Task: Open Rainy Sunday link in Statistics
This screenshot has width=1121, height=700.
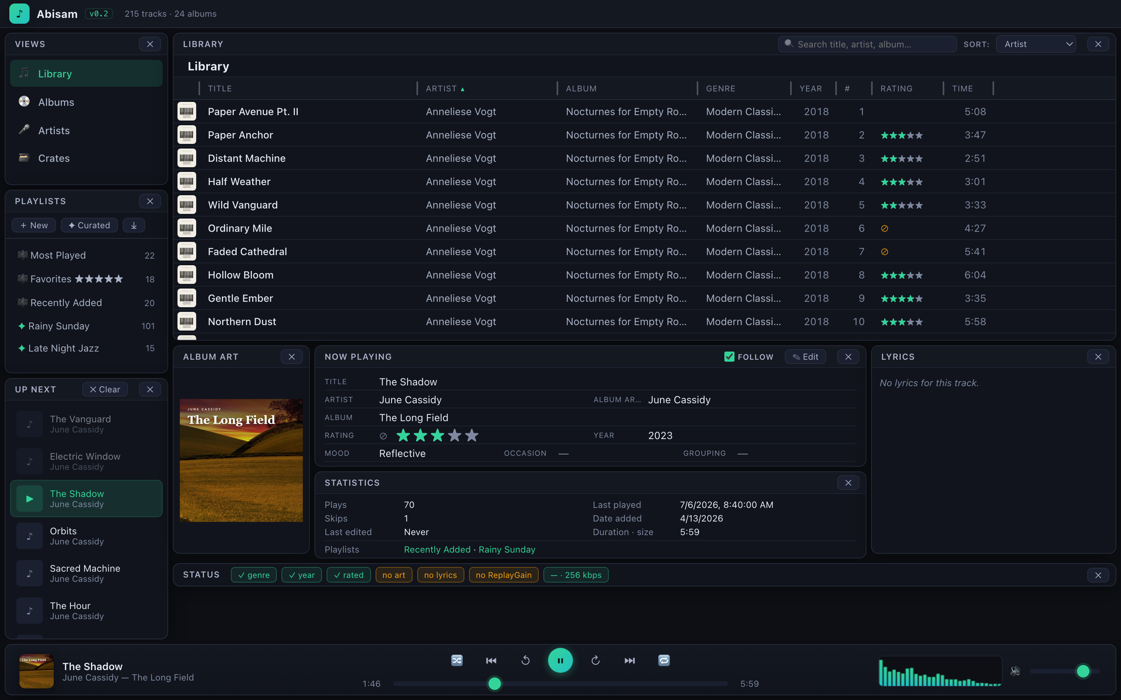Action: click(x=507, y=549)
